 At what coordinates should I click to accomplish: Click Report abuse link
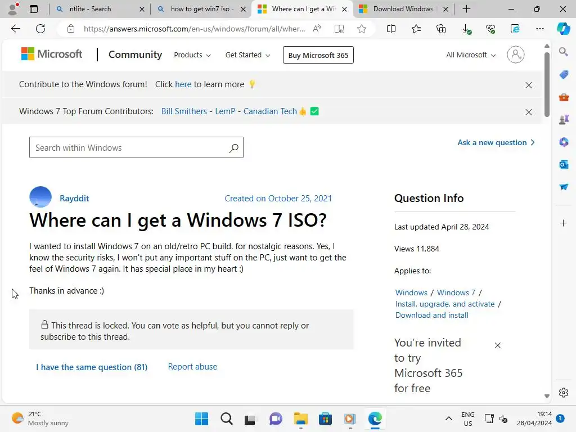click(192, 367)
